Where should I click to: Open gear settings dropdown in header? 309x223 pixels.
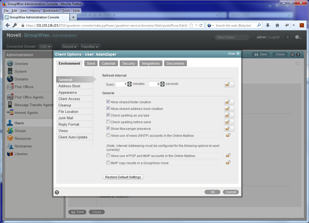[x=298, y=37]
